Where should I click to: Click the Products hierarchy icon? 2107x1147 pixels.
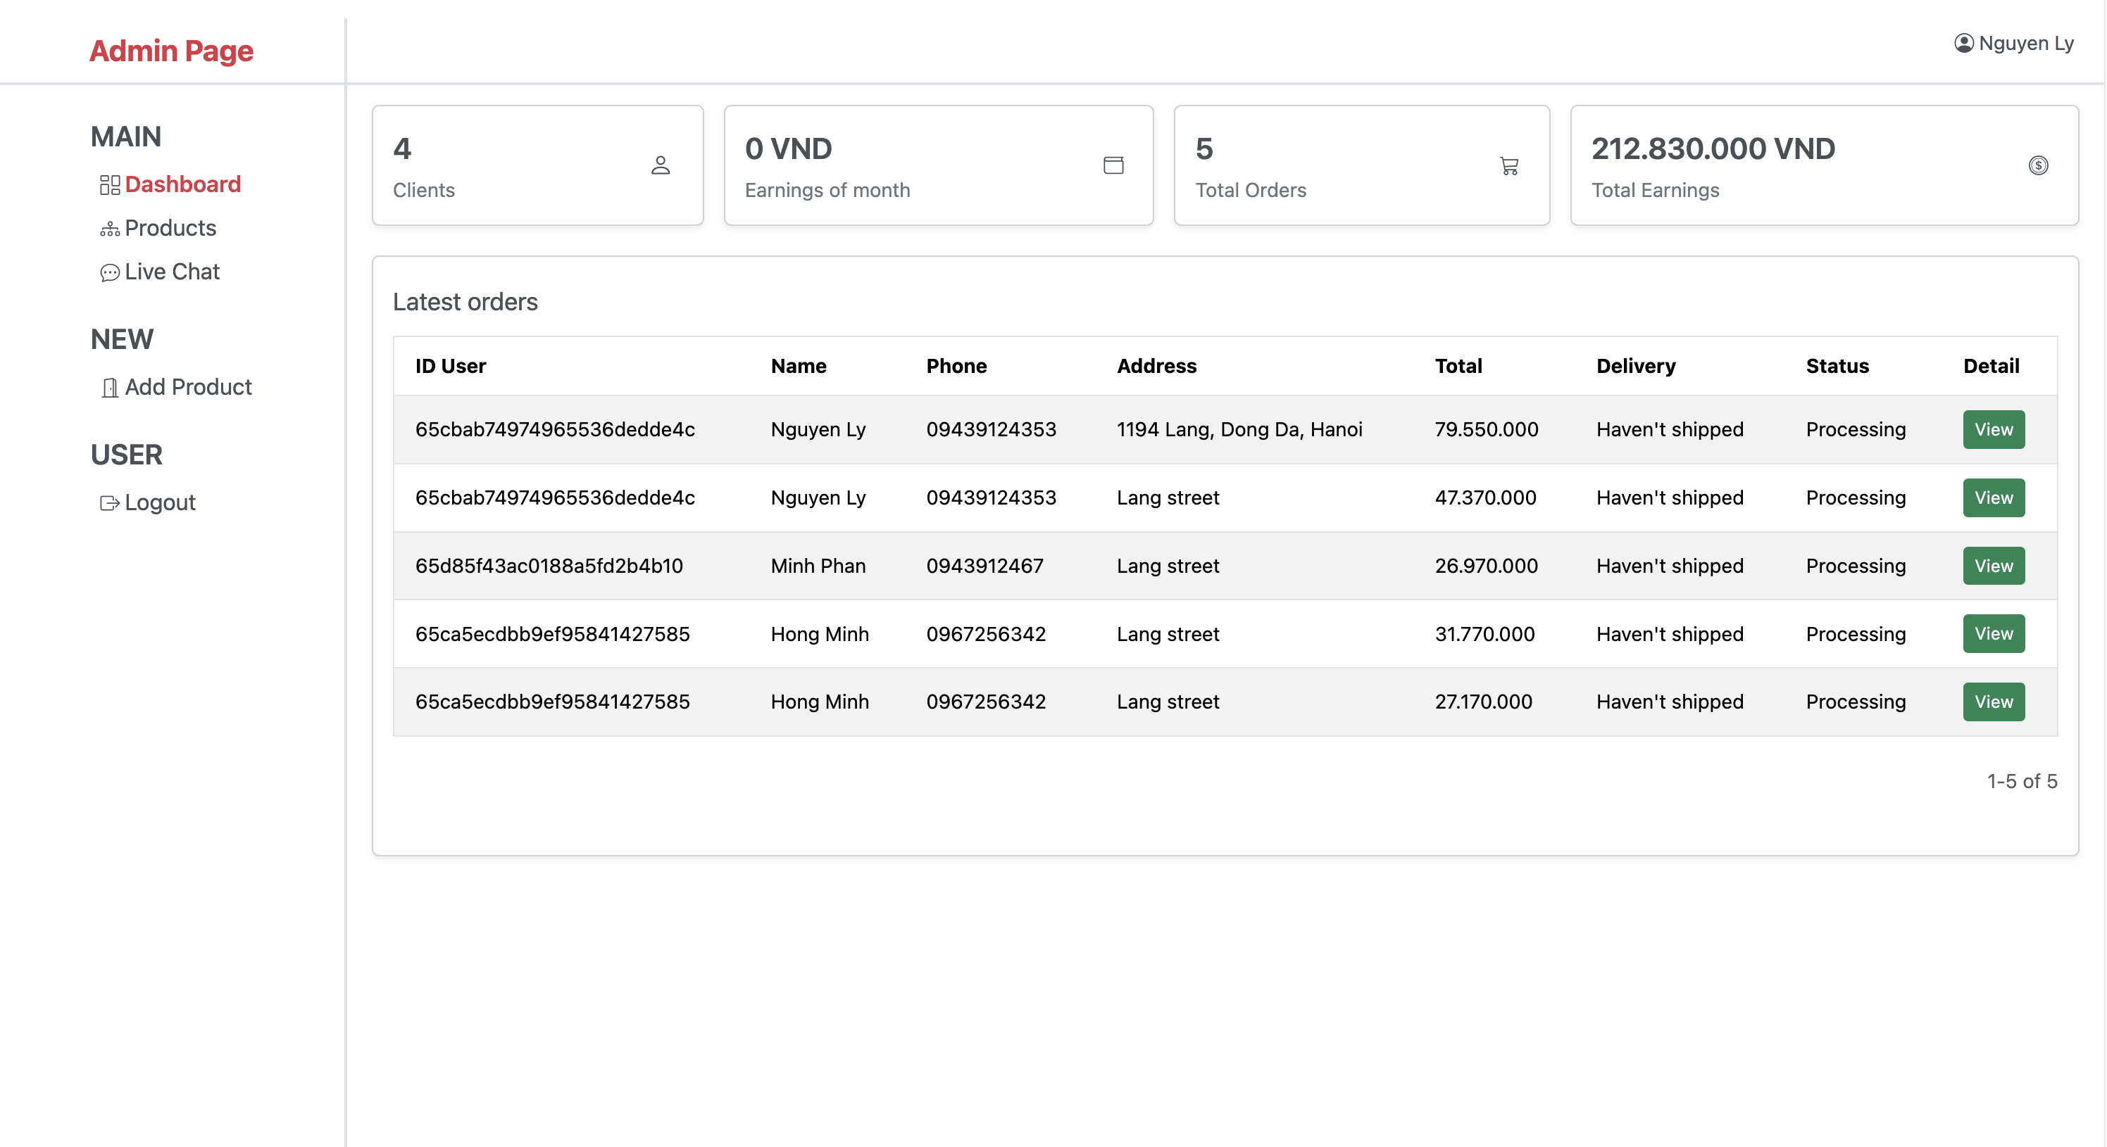110,229
